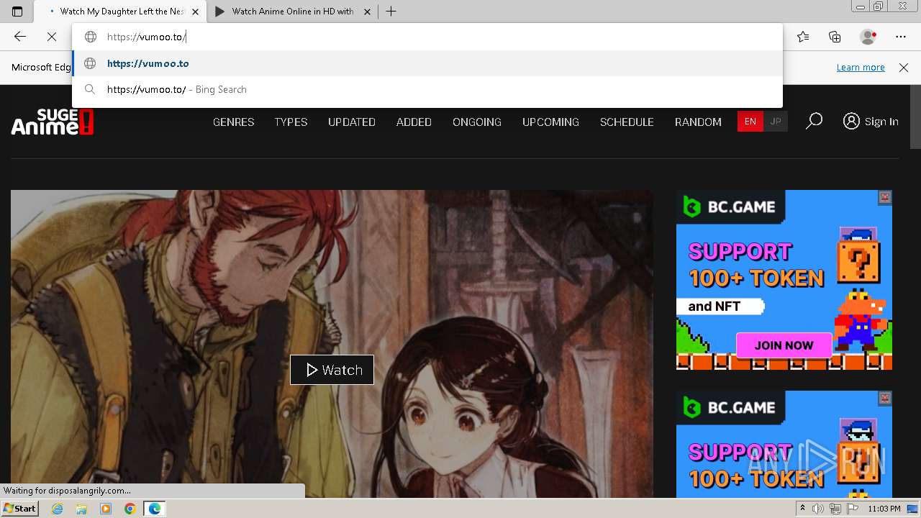The width and height of the screenshot is (921, 518).
Task: Open the ADDED page
Action: 414,122
